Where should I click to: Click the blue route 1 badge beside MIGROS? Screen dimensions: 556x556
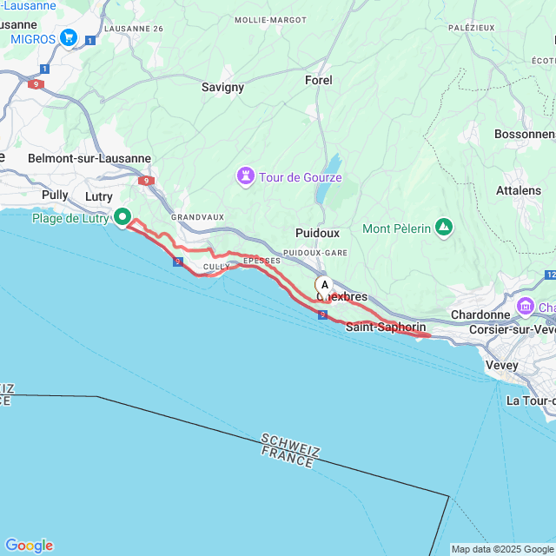pyautogui.click(x=90, y=41)
